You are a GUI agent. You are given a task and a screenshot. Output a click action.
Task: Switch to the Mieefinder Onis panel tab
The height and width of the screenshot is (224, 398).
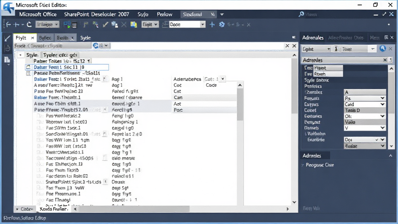pyautogui.click(x=346, y=38)
